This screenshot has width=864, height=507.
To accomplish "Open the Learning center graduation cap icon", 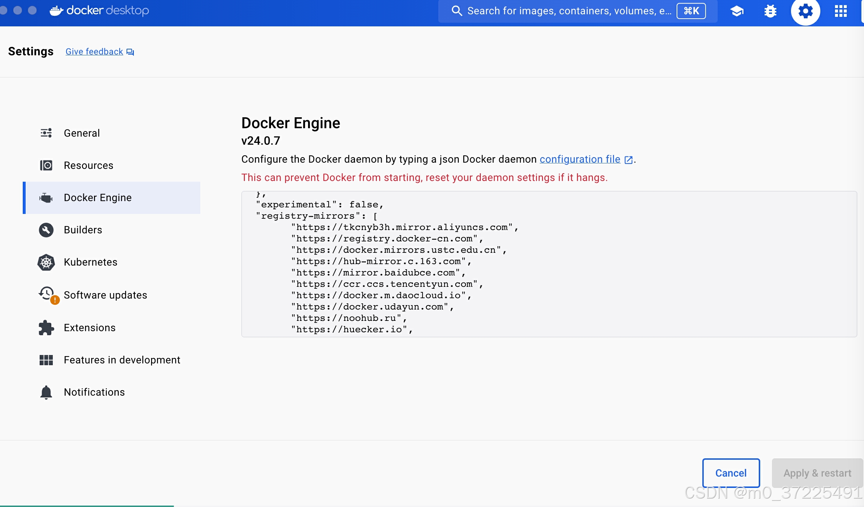I will pyautogui.click(x=737, y=11).
